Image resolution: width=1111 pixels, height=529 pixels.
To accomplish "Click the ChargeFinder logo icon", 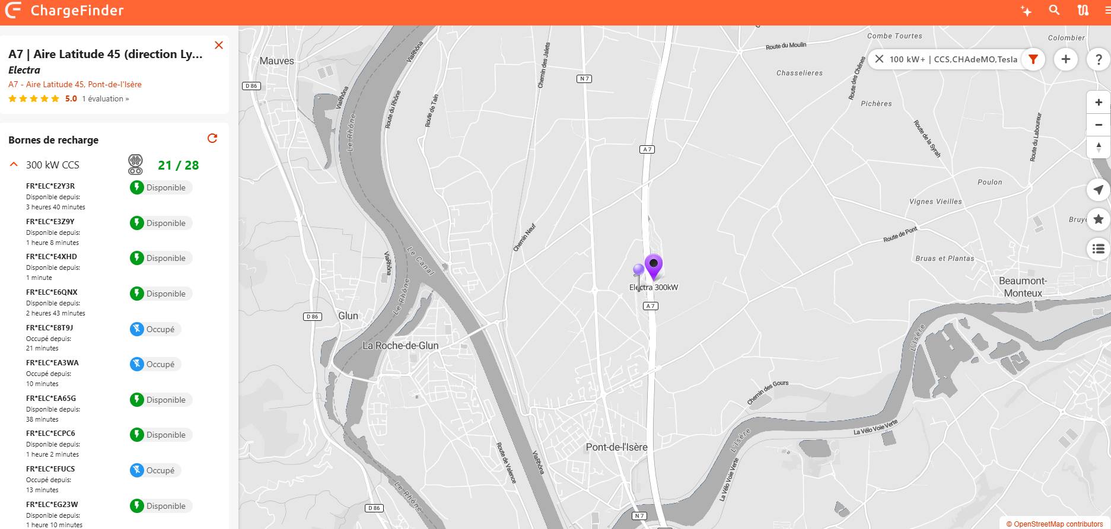I will [x=13, y=10].
